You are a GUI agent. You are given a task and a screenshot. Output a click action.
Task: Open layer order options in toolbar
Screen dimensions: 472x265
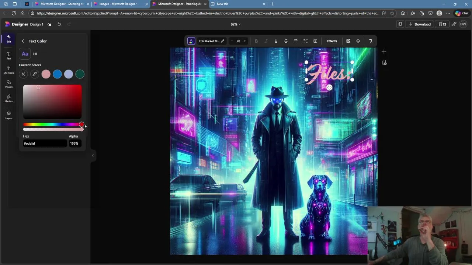358,41
